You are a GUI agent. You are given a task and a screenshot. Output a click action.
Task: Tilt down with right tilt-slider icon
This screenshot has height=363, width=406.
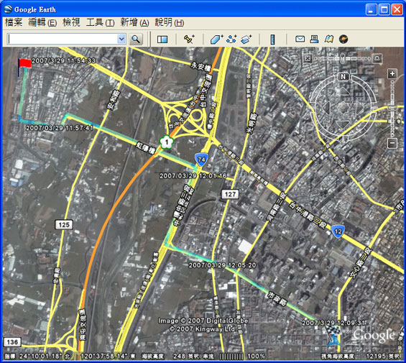click(377, 58)
